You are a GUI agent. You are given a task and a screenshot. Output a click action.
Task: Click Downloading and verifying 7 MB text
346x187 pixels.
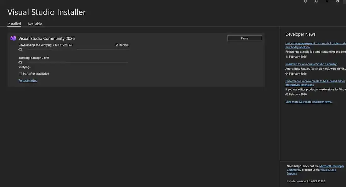click(45, 45)
